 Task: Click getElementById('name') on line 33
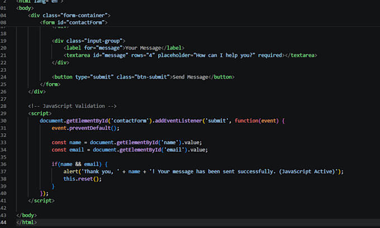pos(149,142)
